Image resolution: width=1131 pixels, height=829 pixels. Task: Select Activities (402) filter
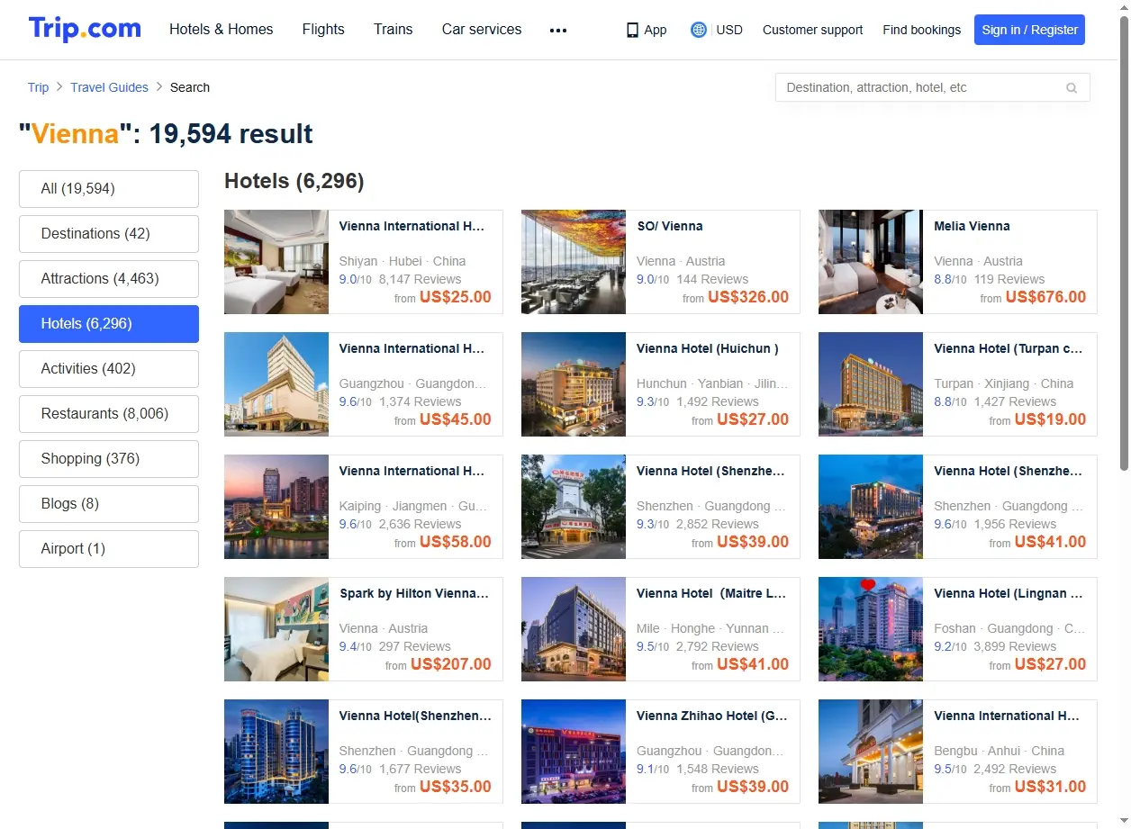[x=109, y=369]
